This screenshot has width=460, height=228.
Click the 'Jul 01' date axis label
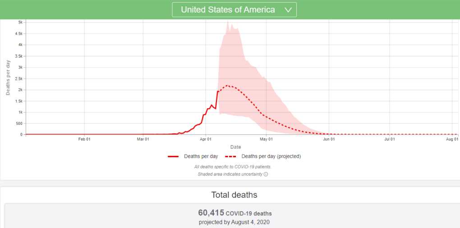click(x=390, y=140)
